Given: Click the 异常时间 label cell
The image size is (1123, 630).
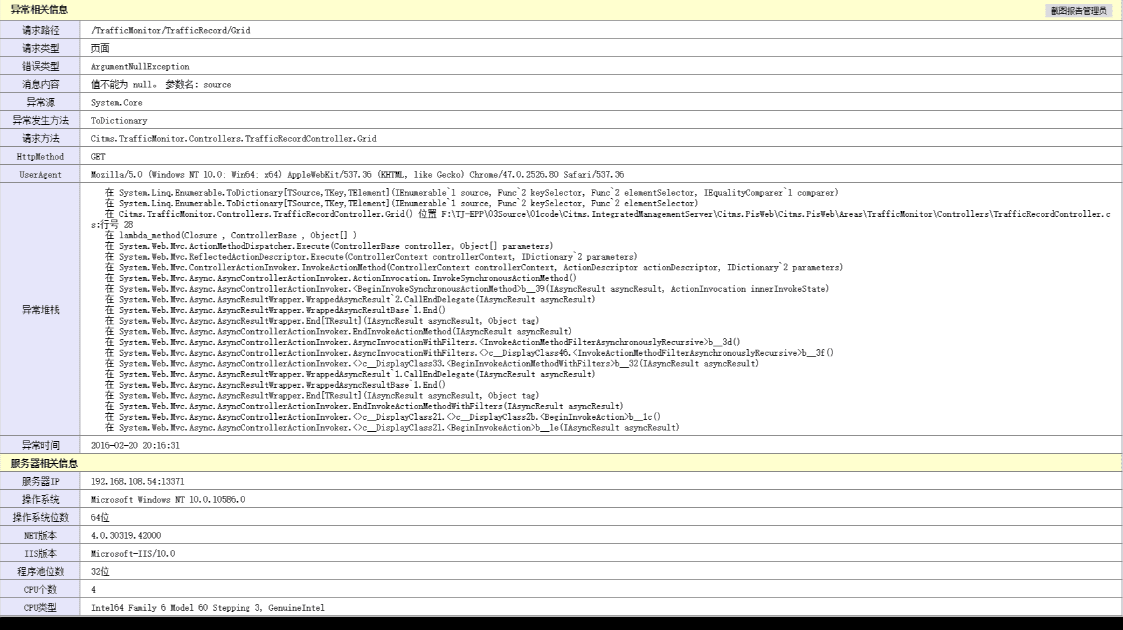Looking at the screenshot, I should pos(40,445).
